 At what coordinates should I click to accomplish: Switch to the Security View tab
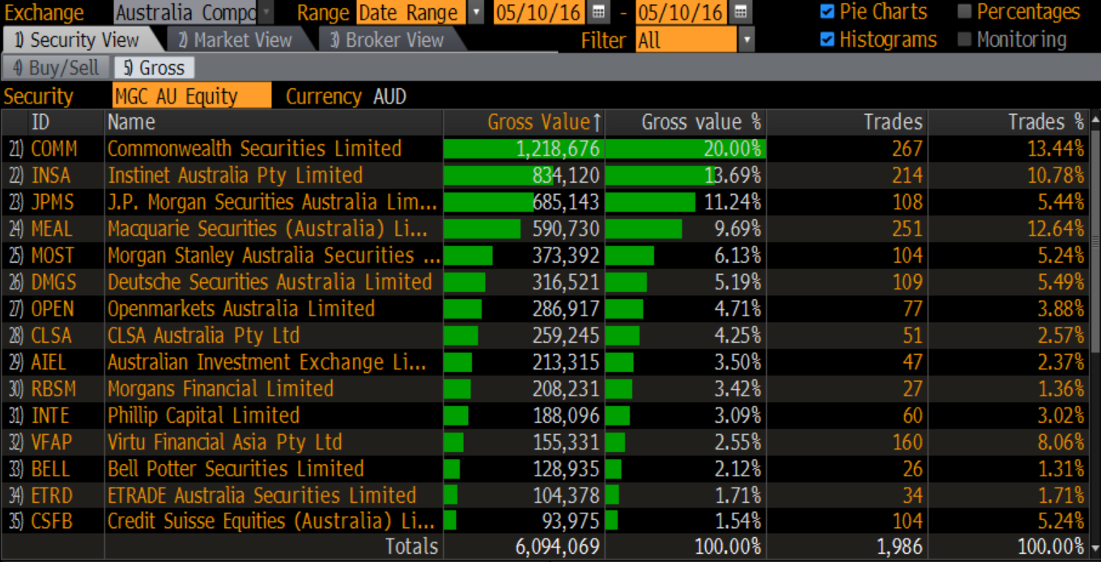tap(78, 40)
